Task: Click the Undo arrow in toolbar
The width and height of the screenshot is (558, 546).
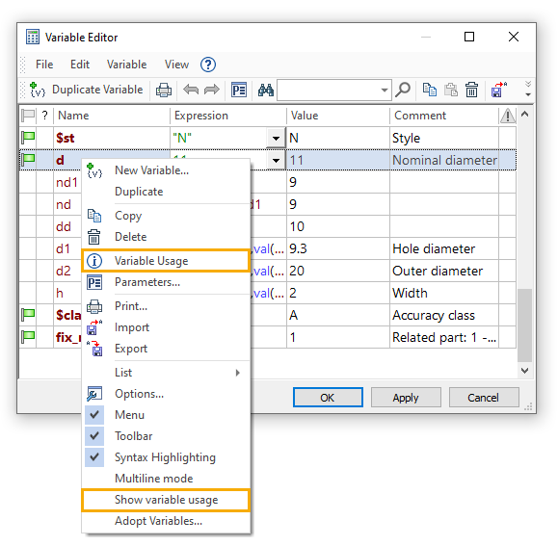Action: [191, 90]
